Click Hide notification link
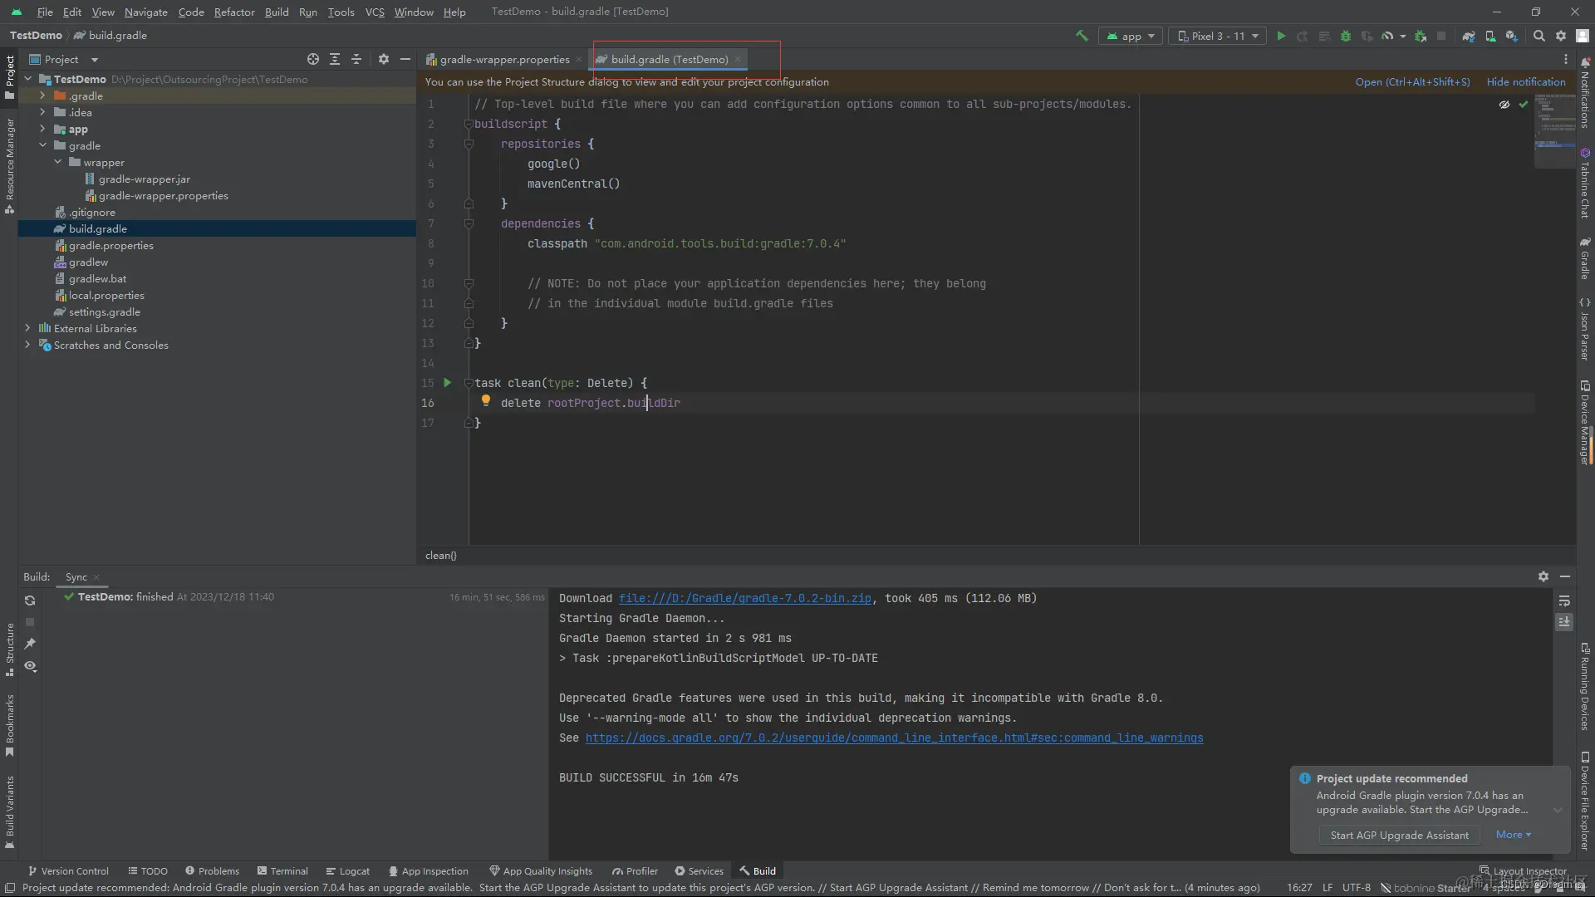 (x=1526, y=81)
